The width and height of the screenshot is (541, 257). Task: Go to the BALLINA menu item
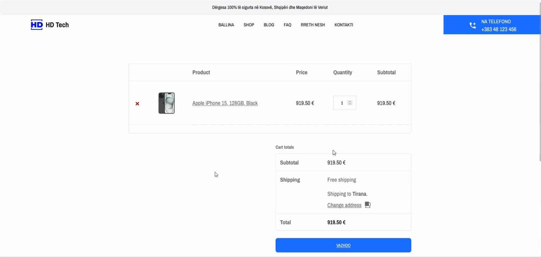(x=226, y=25)
